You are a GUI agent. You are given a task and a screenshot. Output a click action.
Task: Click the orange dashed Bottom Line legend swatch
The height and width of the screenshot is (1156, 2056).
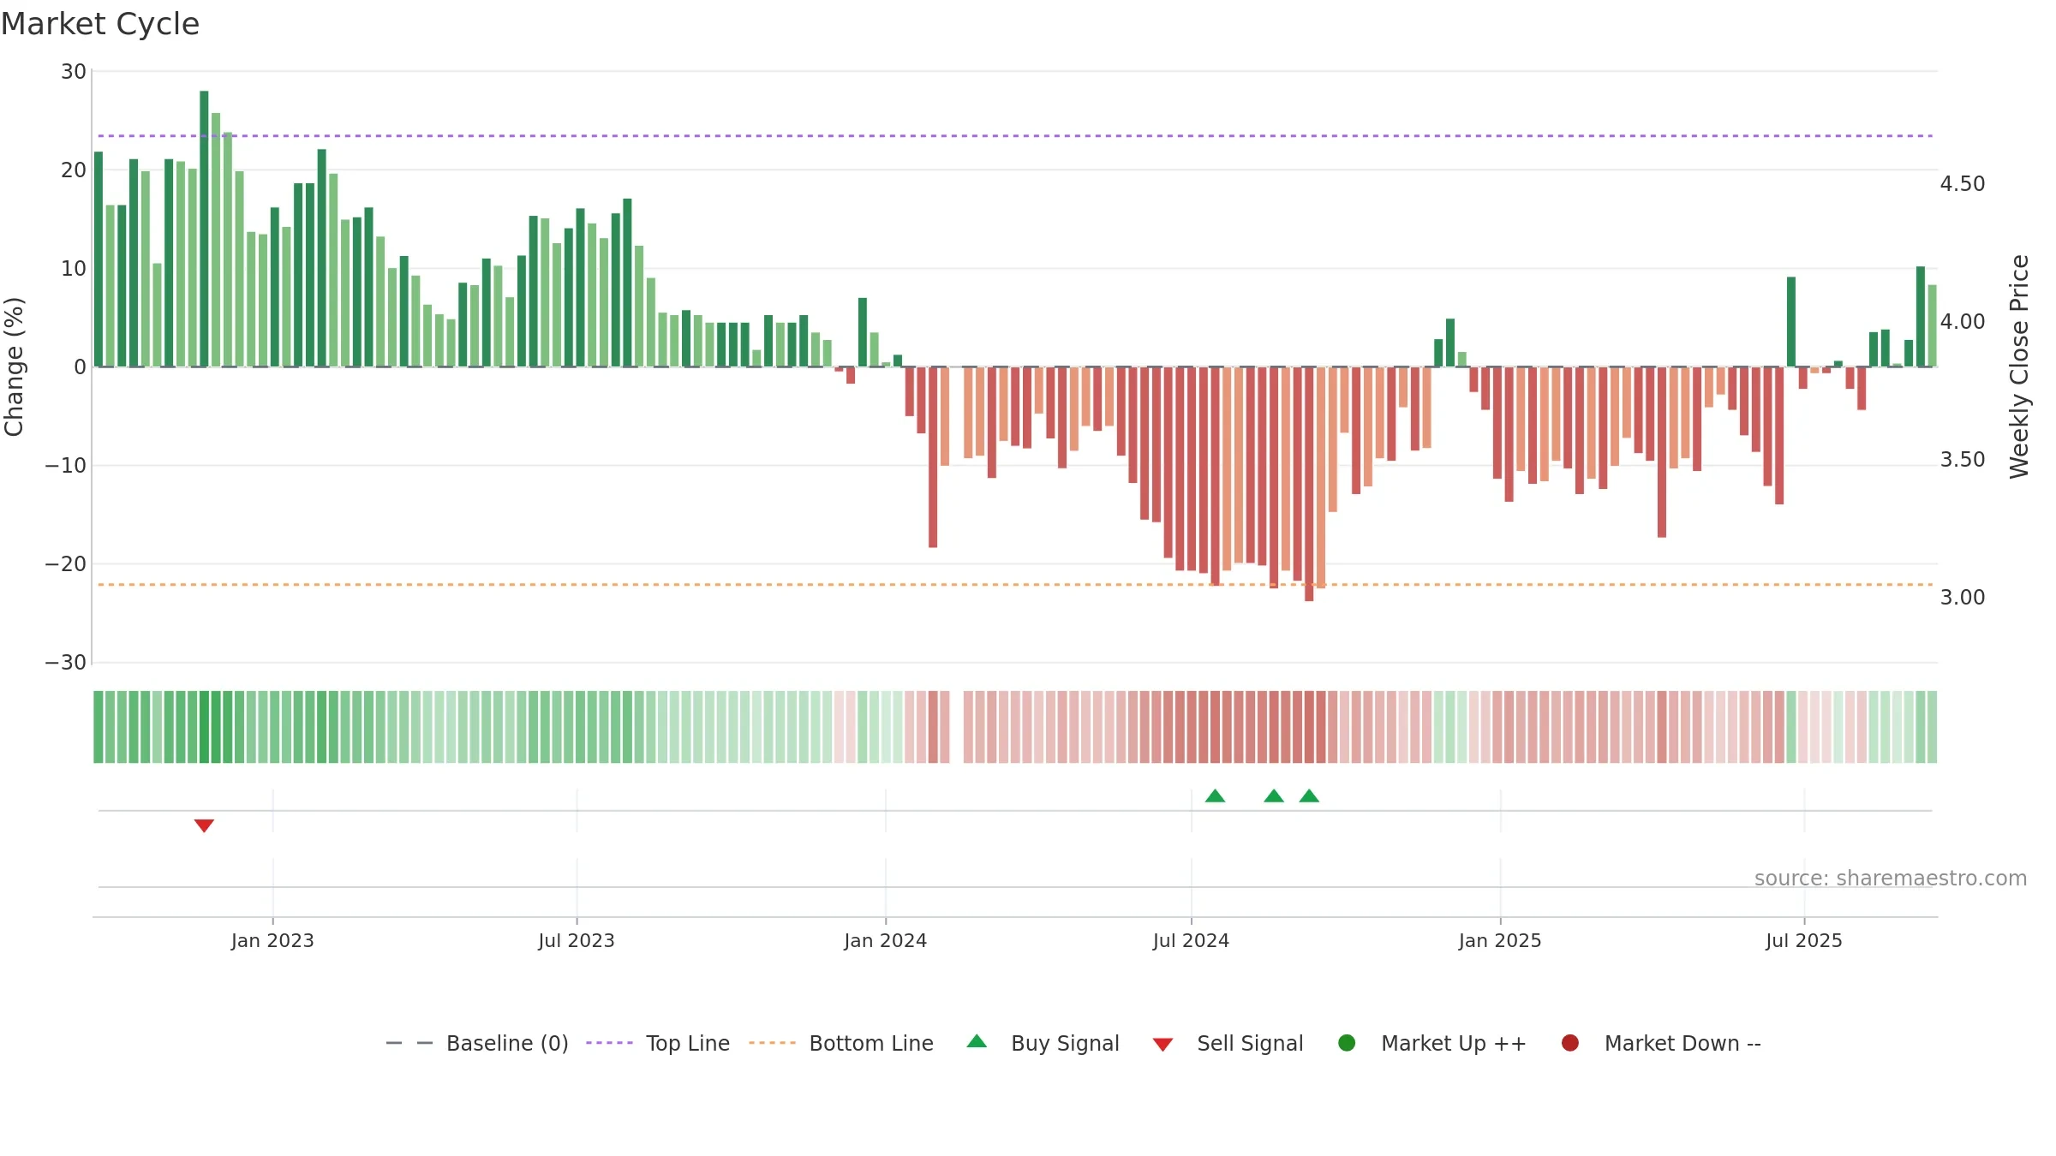(772, 1043)
